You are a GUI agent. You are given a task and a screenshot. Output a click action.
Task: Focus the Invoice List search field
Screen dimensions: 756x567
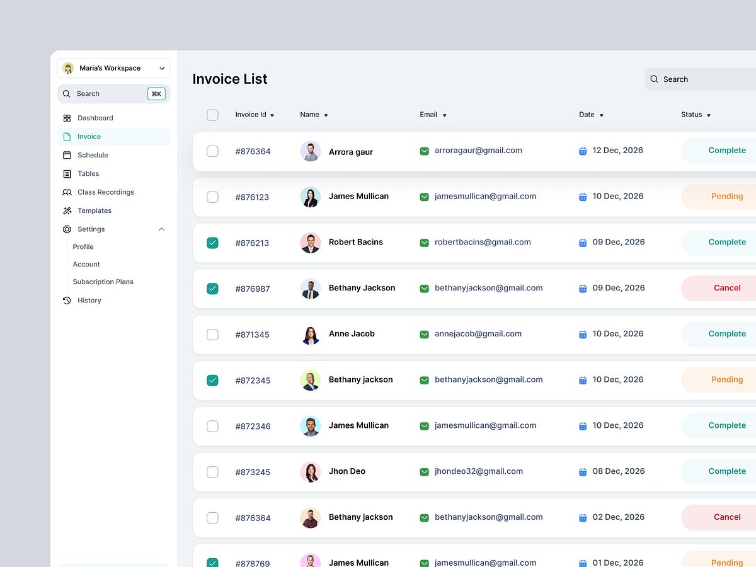tap(701, 79)
